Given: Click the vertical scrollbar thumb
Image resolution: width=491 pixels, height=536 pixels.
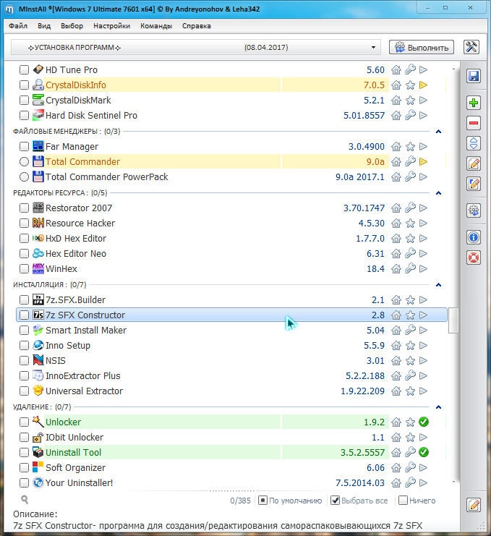Looking at the screenshot, I should pos(453,320).
